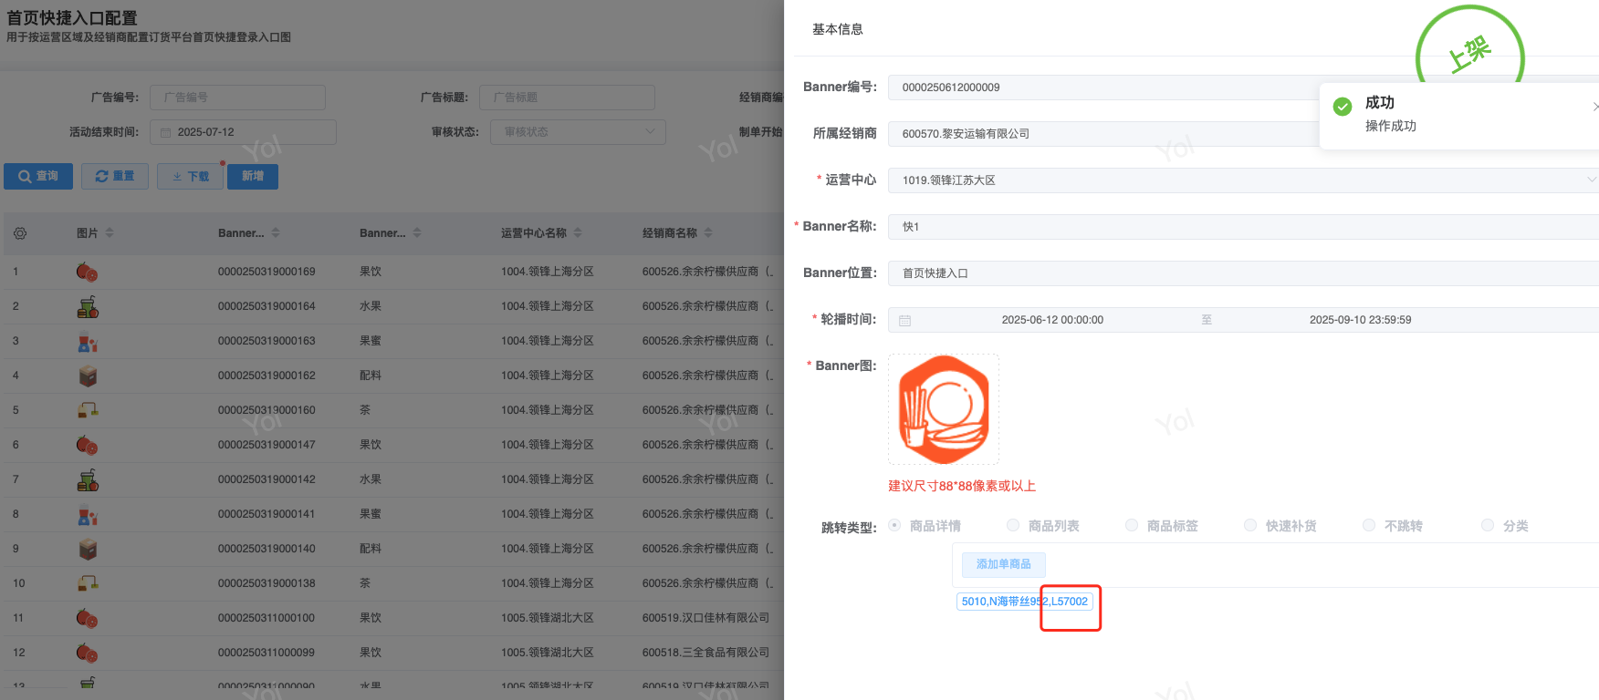Click the 重置 reset button
This screenshot has height=700, width=1599.
point(115,176)
